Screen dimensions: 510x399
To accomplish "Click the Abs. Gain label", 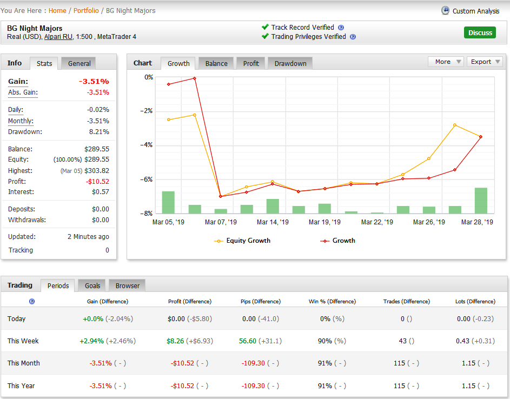I will [23, 92].
